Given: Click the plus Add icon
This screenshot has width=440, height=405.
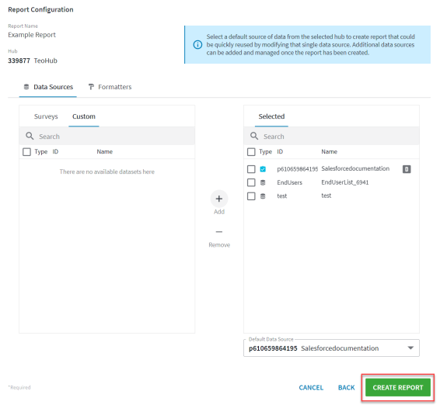Looking at the screenshot, I should [x=219, y=199].
